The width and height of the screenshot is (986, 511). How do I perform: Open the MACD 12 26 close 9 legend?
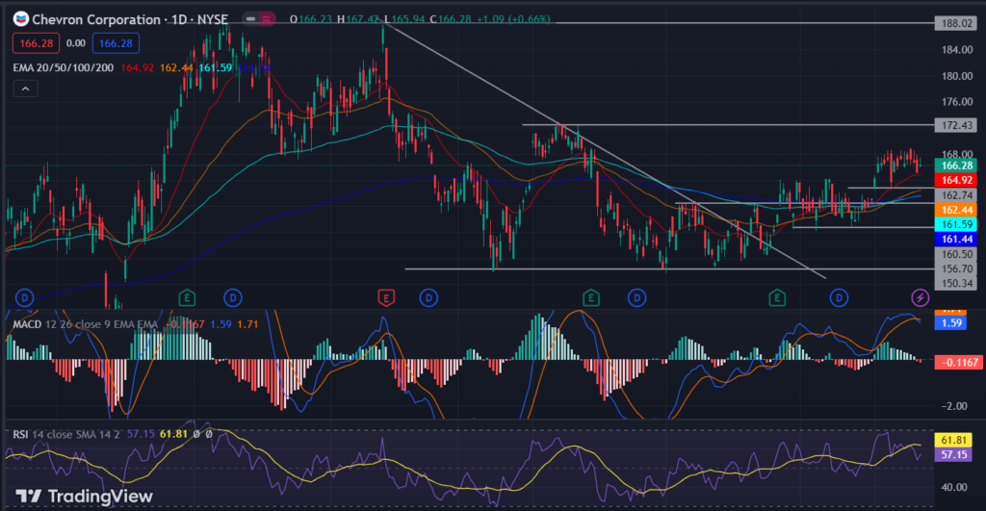(x=85, y=324)
